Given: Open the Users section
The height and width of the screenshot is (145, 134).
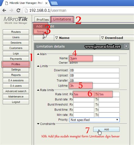Looking at the screenshot, I should tap(16, 37).
